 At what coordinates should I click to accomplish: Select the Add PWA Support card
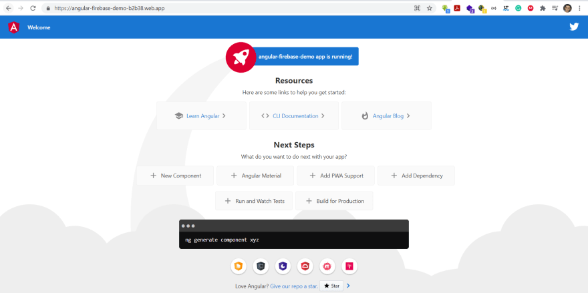coord(335,176)
